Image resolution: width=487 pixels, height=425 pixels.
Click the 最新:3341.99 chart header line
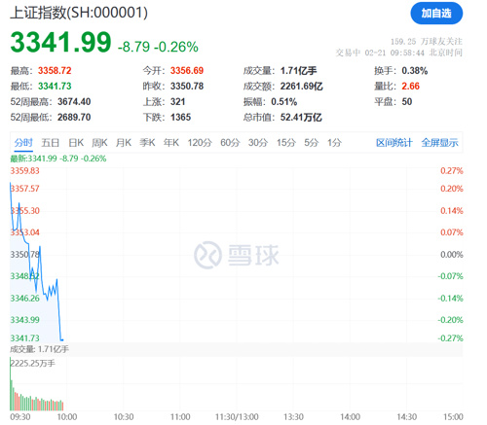(58, 159)
